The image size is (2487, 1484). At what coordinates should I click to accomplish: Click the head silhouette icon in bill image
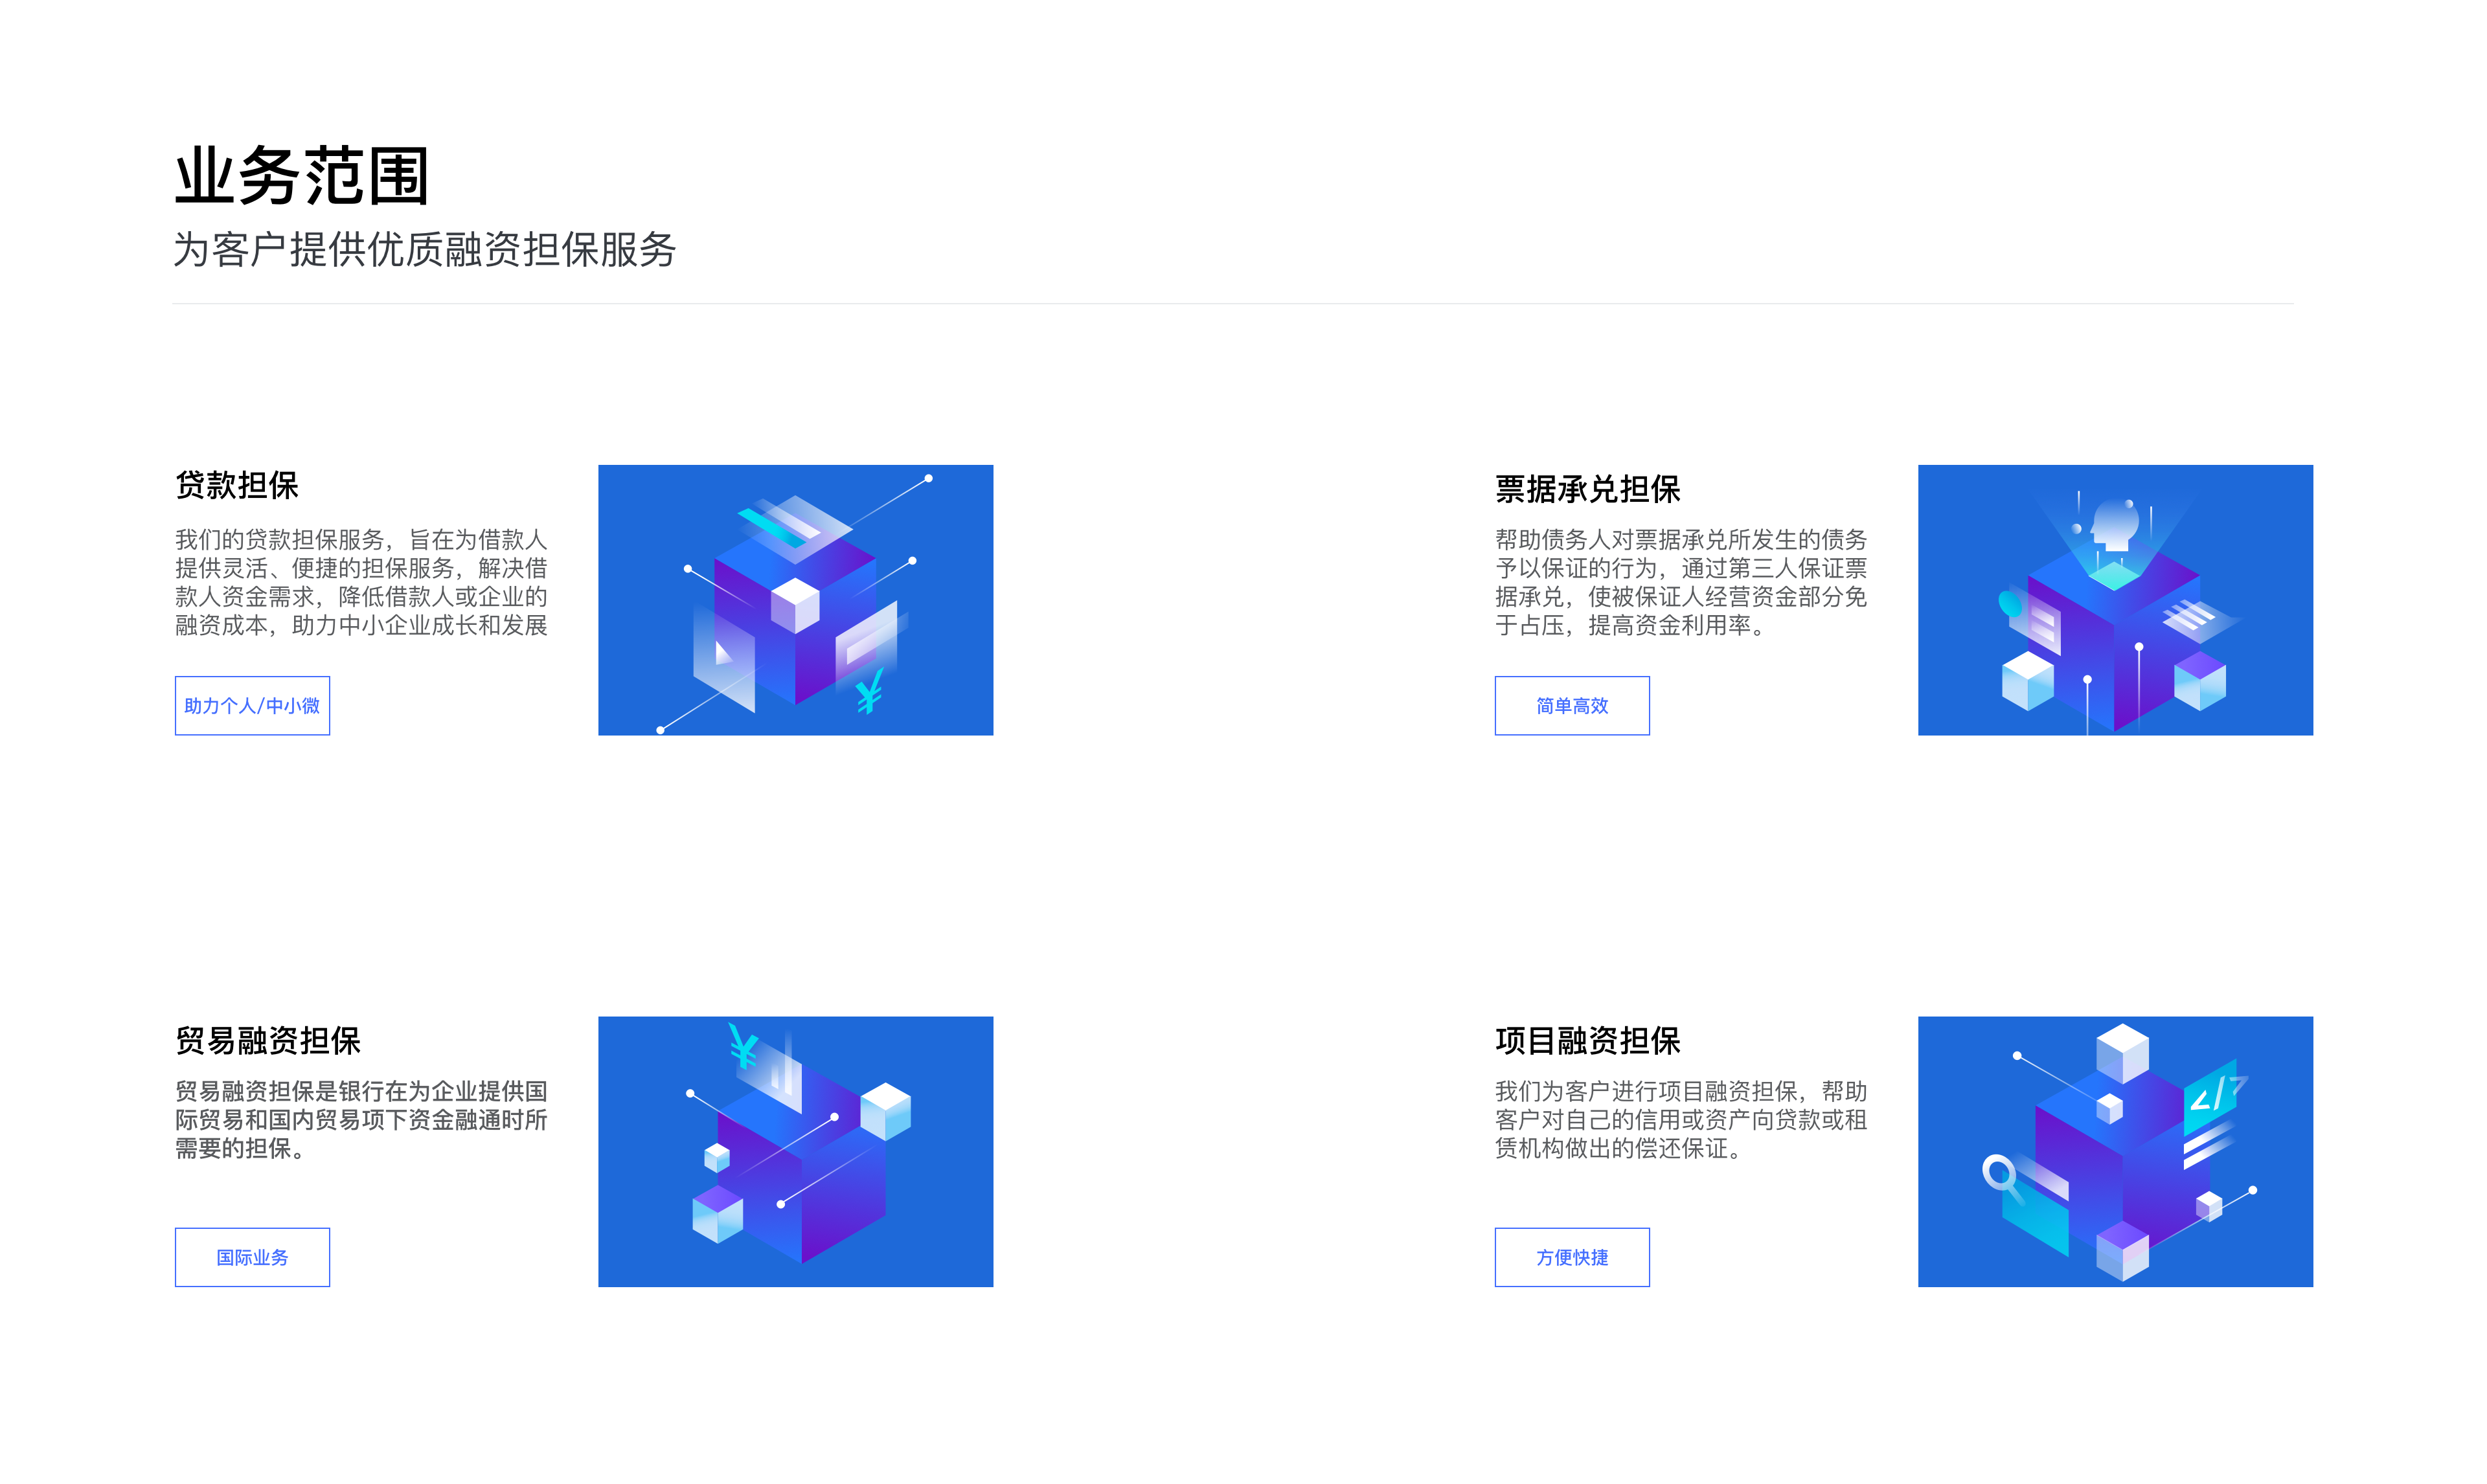(2115, 524)
